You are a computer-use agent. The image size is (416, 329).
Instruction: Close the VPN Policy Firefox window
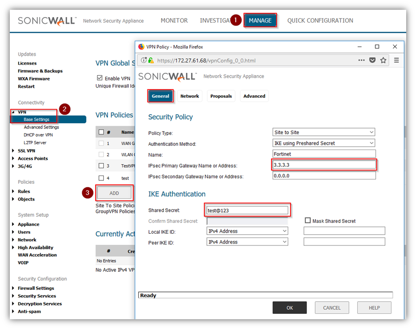click(x=395, y=46)
